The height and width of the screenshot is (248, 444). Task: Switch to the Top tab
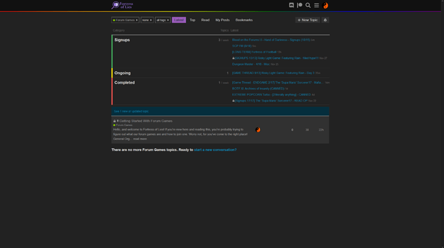[x=192, y=20]
